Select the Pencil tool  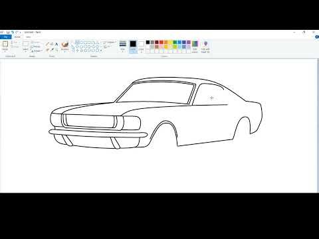click(x=47, y=44)
